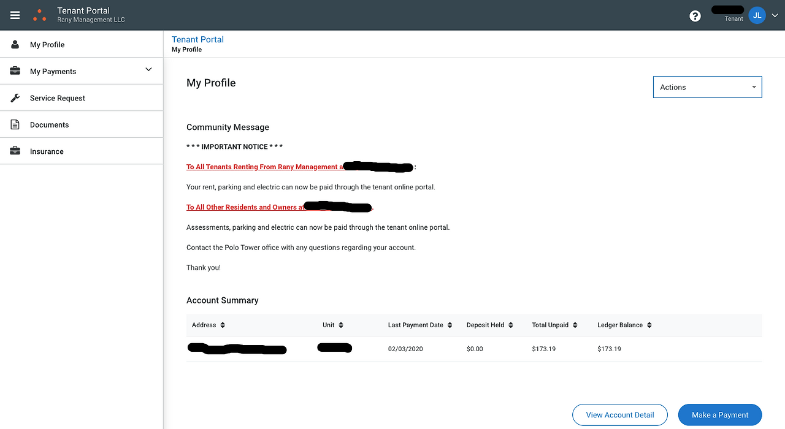Select the account summary table row
785x429 pixels.
(x=429, y=347)
